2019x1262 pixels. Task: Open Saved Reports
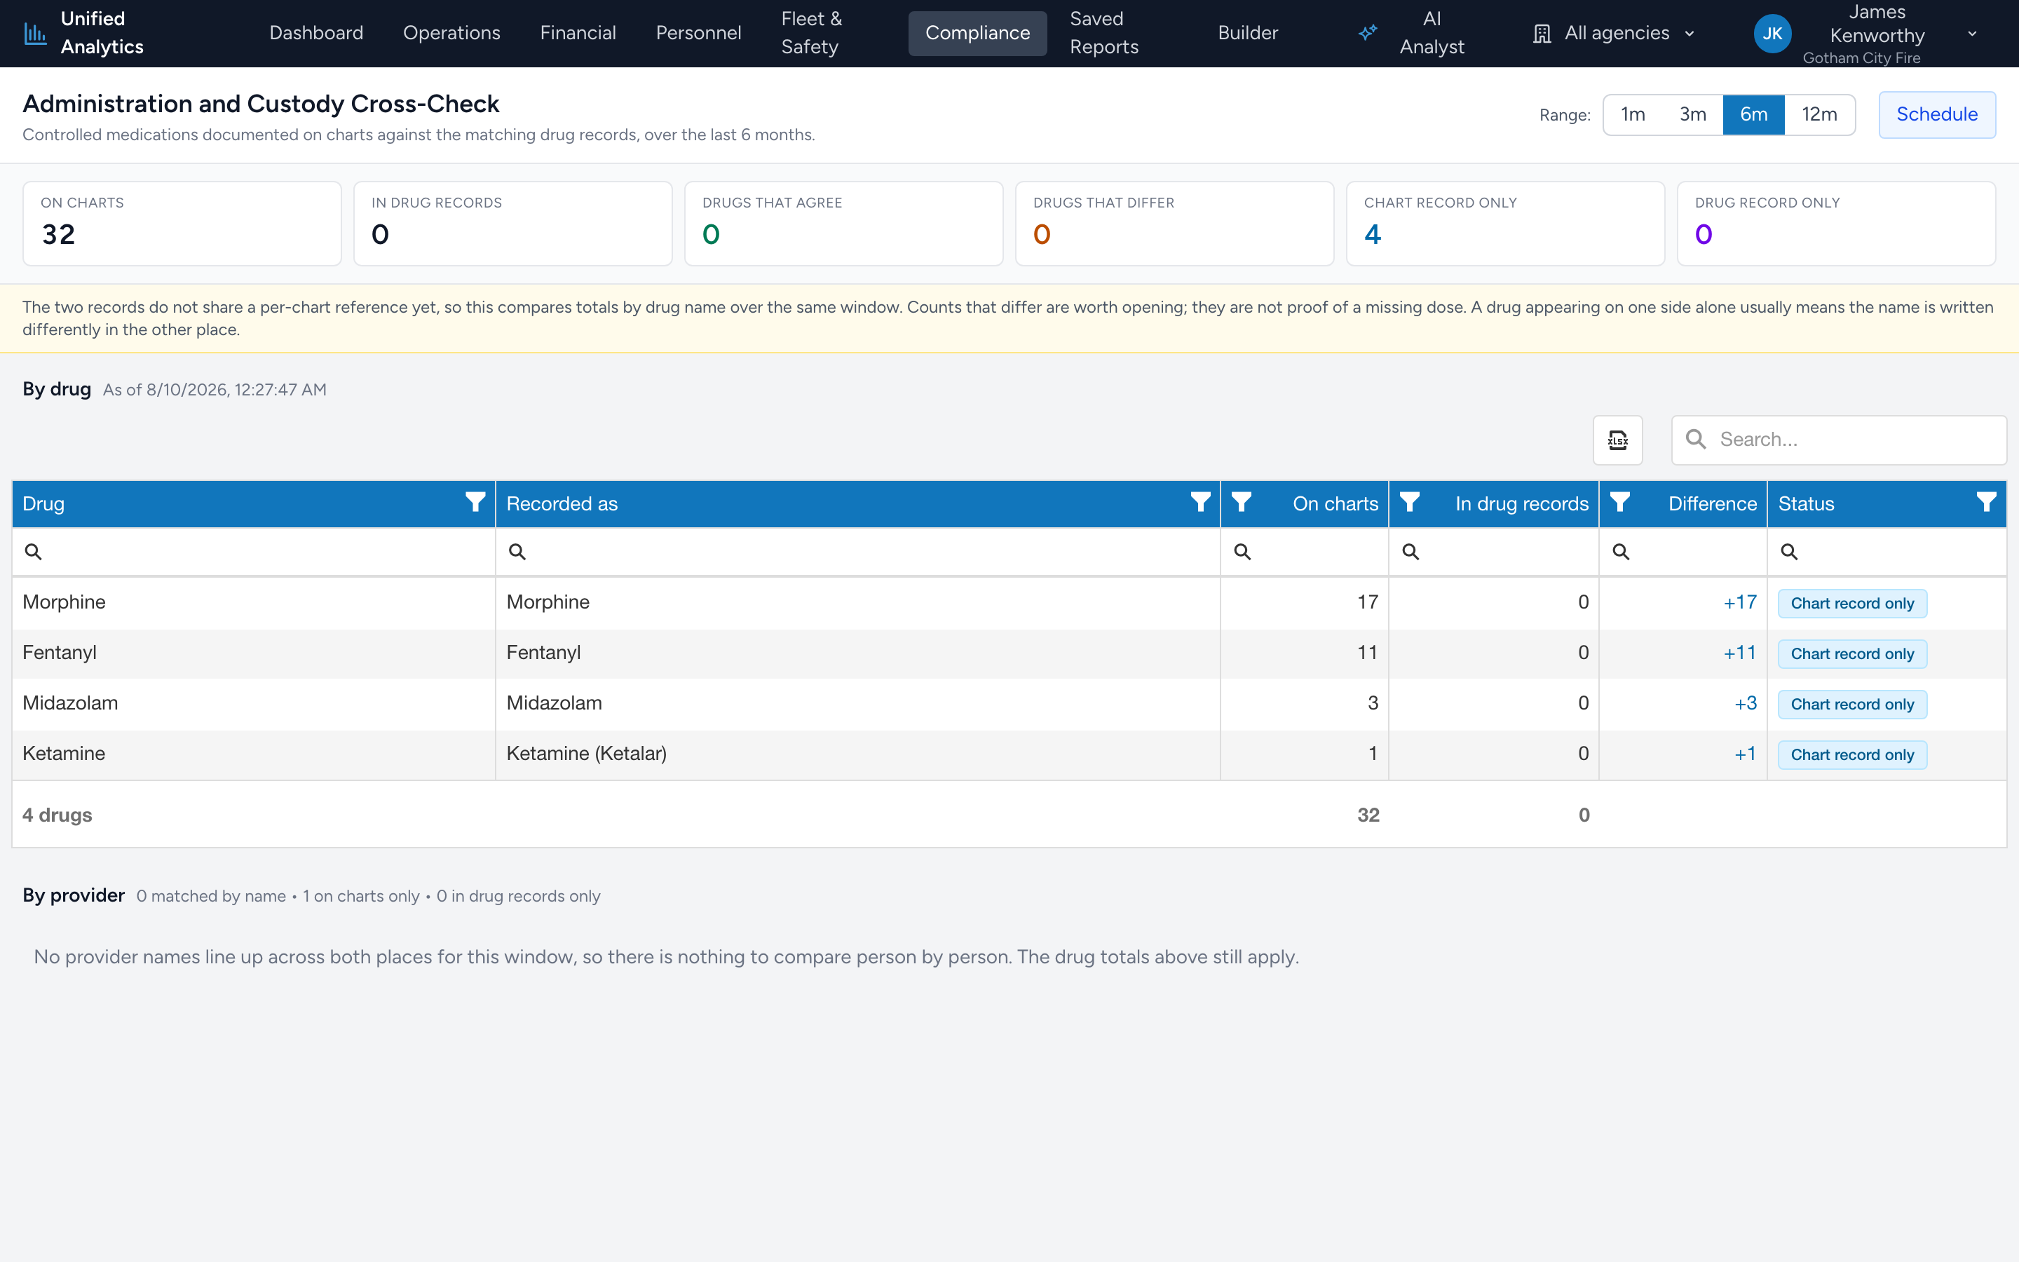[x=1103, y=34]
